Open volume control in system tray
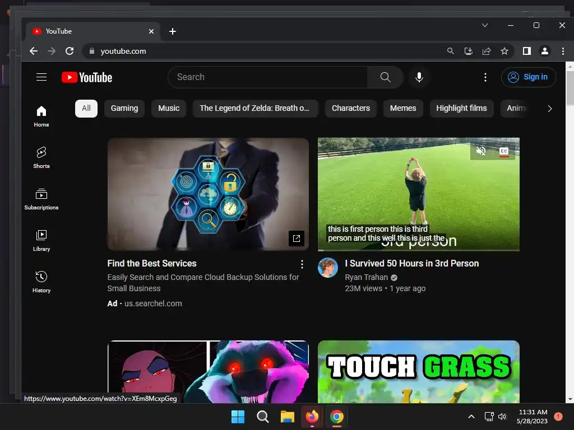Viewport: 574px width, 430px height. point(502,417)
